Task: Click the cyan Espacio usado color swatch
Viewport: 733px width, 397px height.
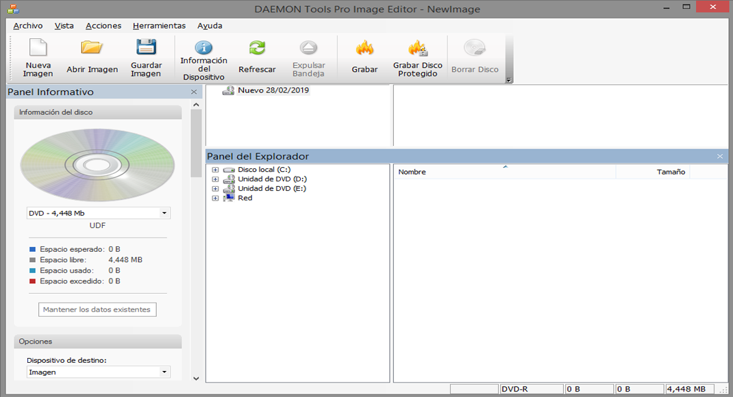Action: pyautogui.click(x=33, y=271)
